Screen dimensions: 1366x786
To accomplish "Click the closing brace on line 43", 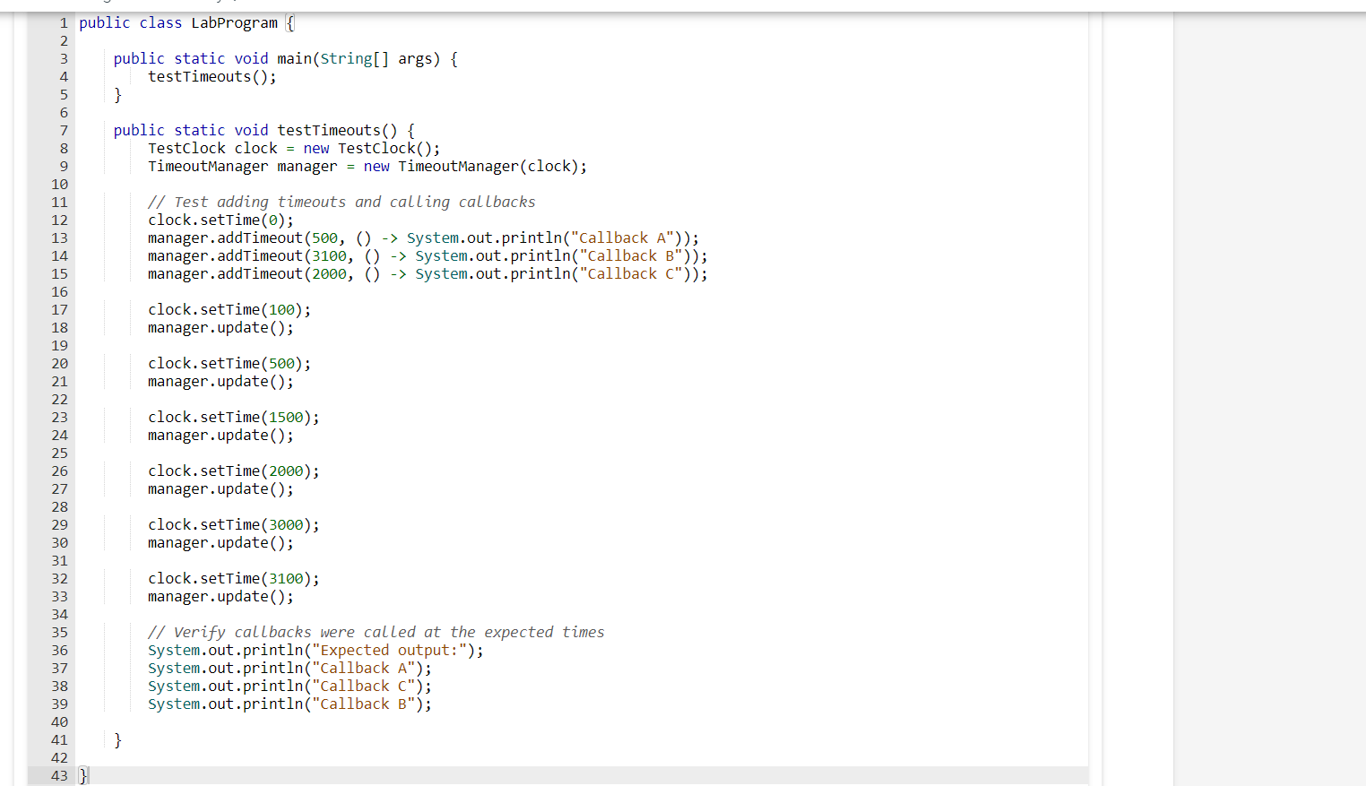I will pyautogui.click(x=82, y=775).
